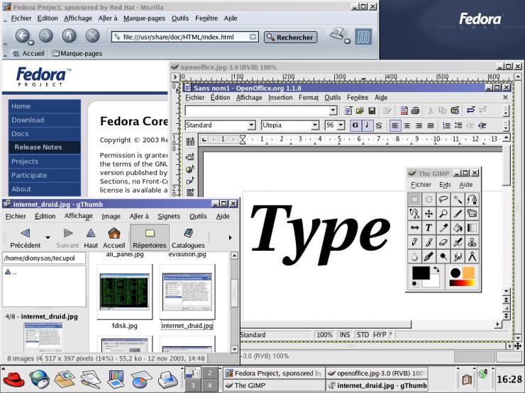Select the rectangular selection tool in GIMP
The height and width of the screenshot is (393, 525).
point(414,200)
